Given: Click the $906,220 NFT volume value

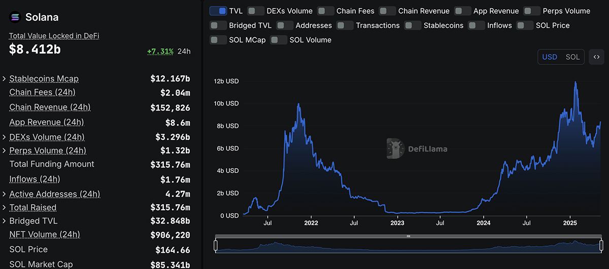Looking at the screenshot, I should pos(170,235).
